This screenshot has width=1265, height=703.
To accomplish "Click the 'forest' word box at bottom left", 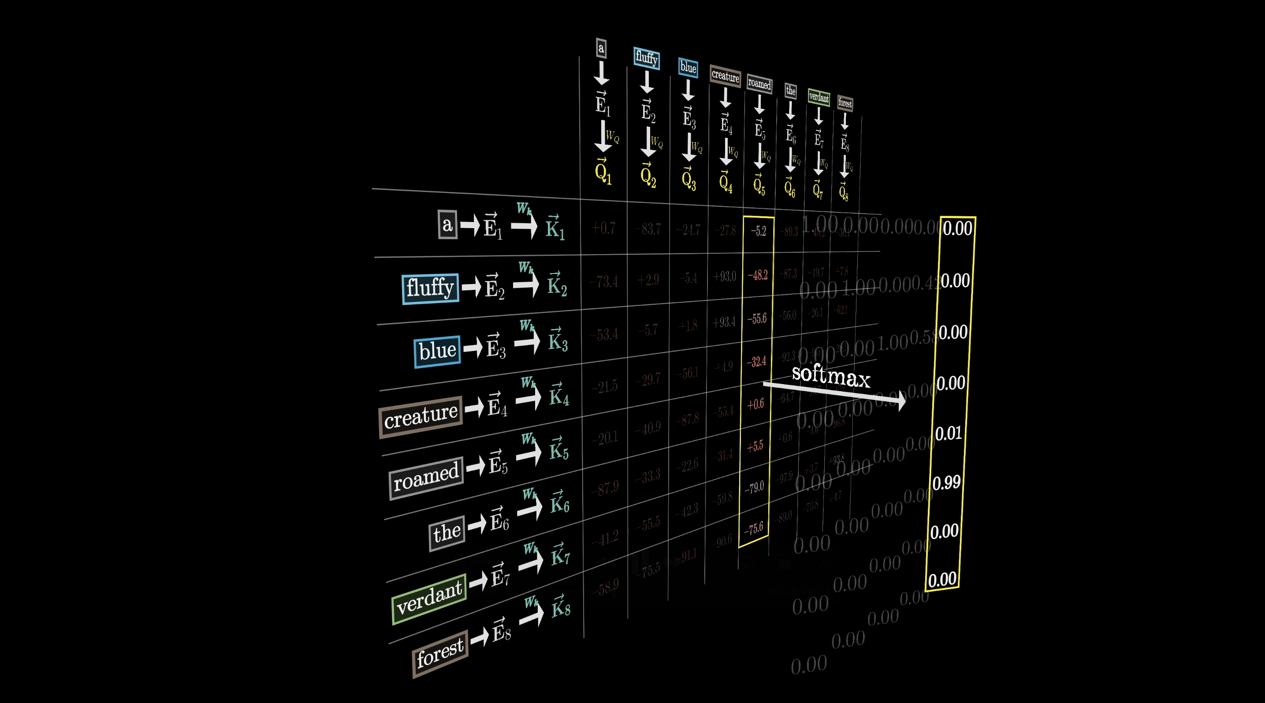I will pos(440,654).
